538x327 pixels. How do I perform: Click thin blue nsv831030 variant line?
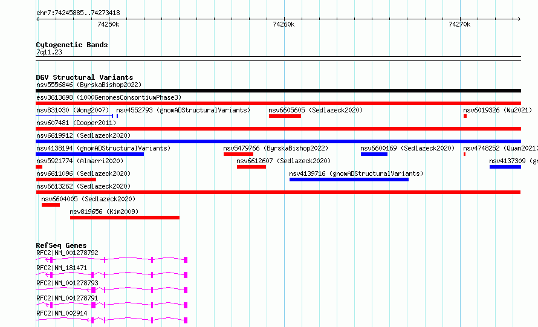click(x=74, y=116)
